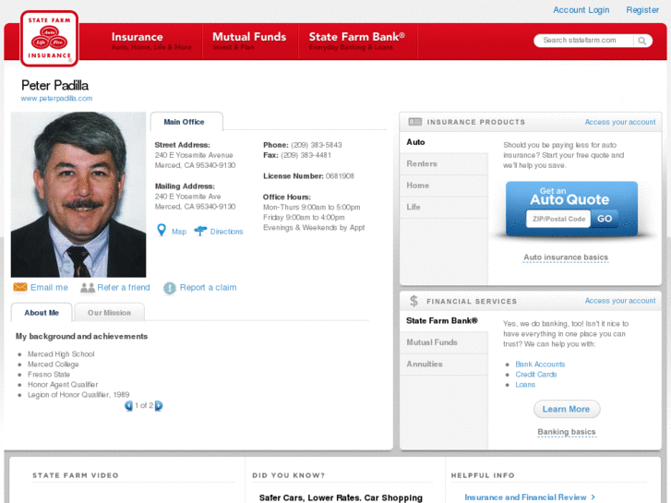Switch to the Our Mission tab
The image size is (671, 503).
tap(109, 313)
